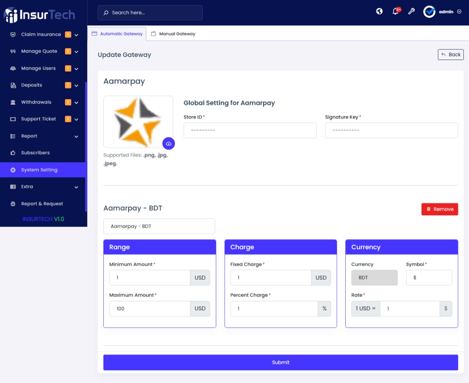Click the Claim Insurance shield icon

[x=13, y=35]
